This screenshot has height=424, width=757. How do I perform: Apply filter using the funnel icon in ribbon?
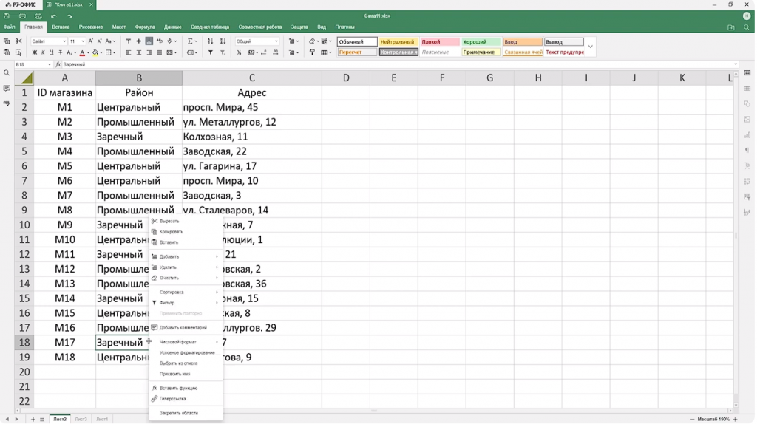[x=211, y=52]
